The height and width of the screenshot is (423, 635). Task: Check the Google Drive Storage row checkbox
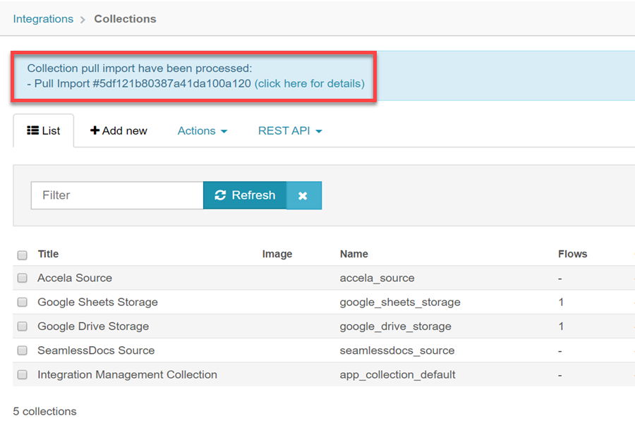(23, 326)
